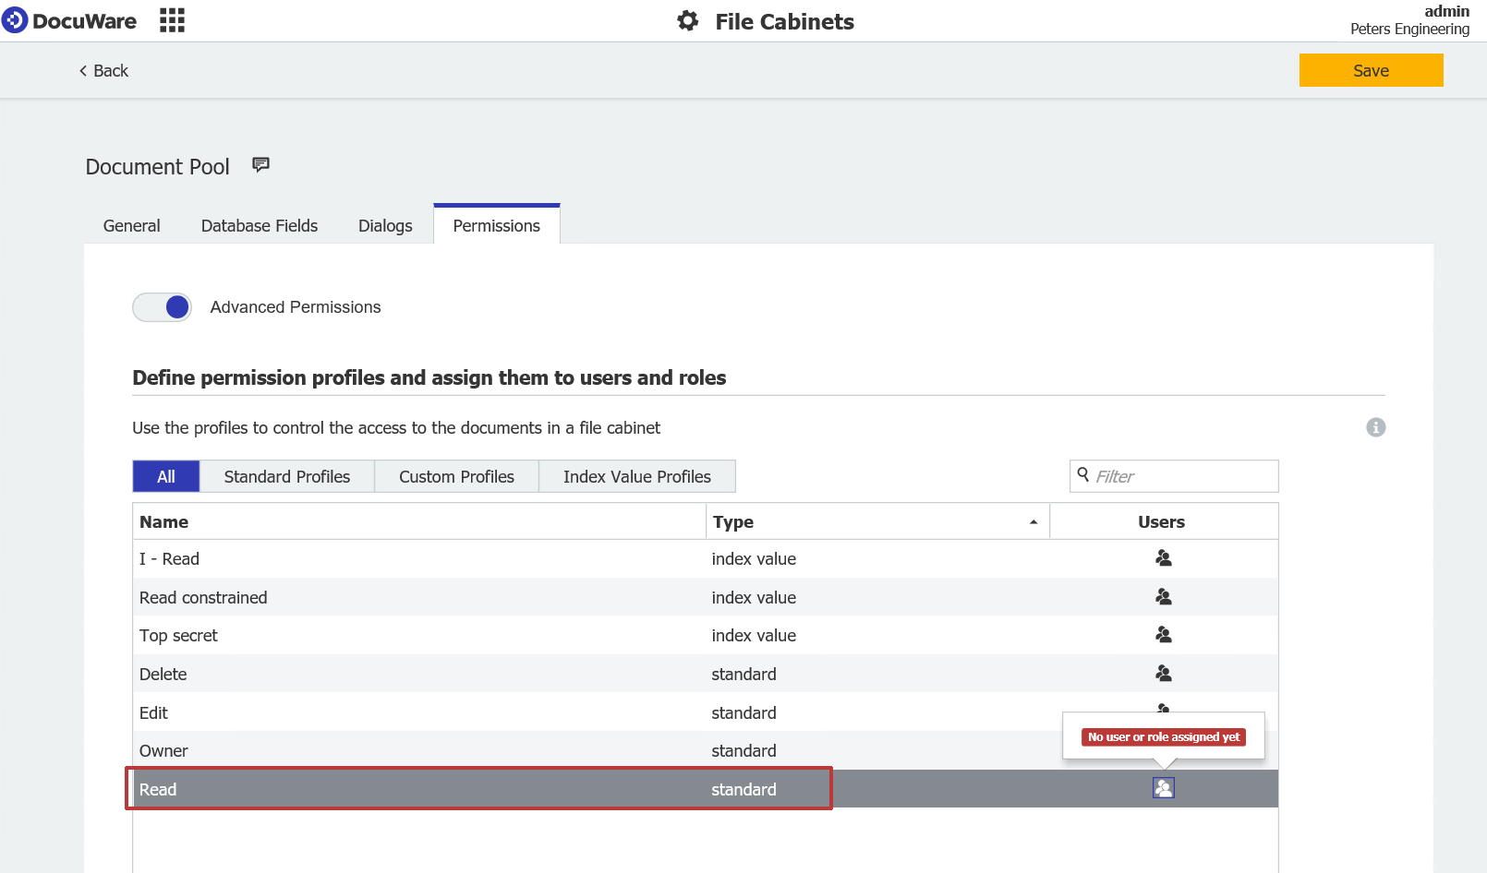Viewport: 1487px width, 873px height.
Task: Open users for Read constrained profile
Action: click(1163, 597)
